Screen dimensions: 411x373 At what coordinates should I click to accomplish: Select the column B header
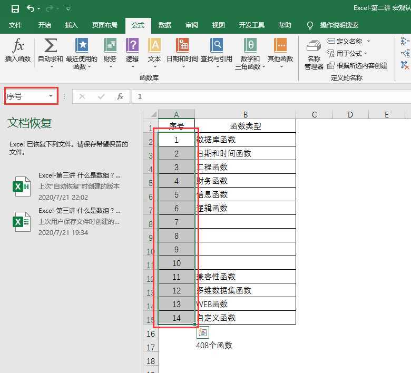click(x=245, y=114)
